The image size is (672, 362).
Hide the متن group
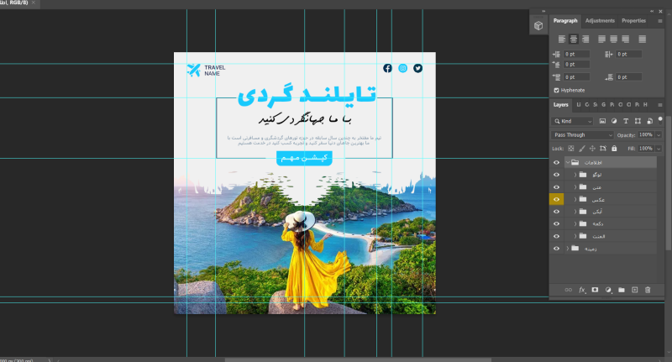tap(556, 187)
